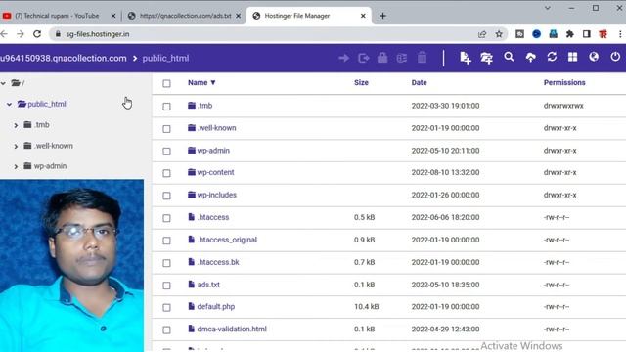The height and width of the screenshot is (352, 626).
Task: Collapse the root folder tree arrow
Action: 3,83
